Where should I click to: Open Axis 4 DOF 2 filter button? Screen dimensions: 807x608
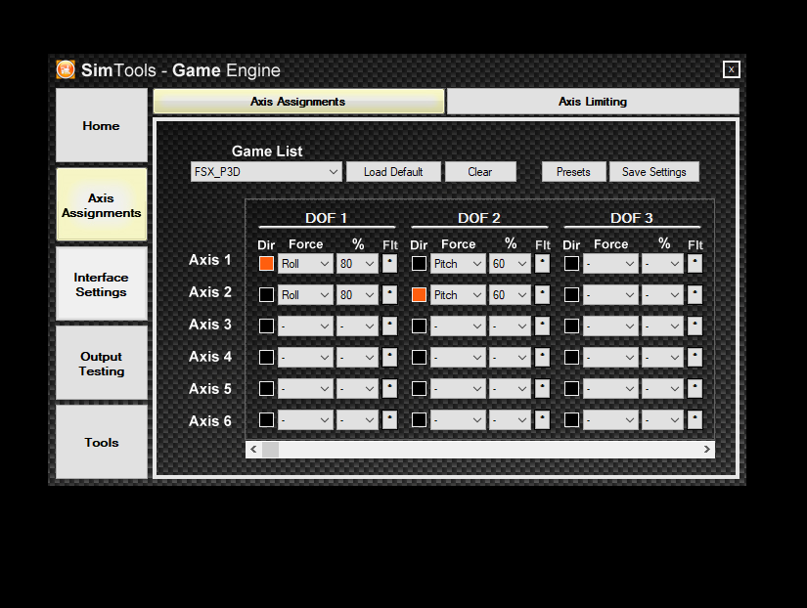coord(542,357)
